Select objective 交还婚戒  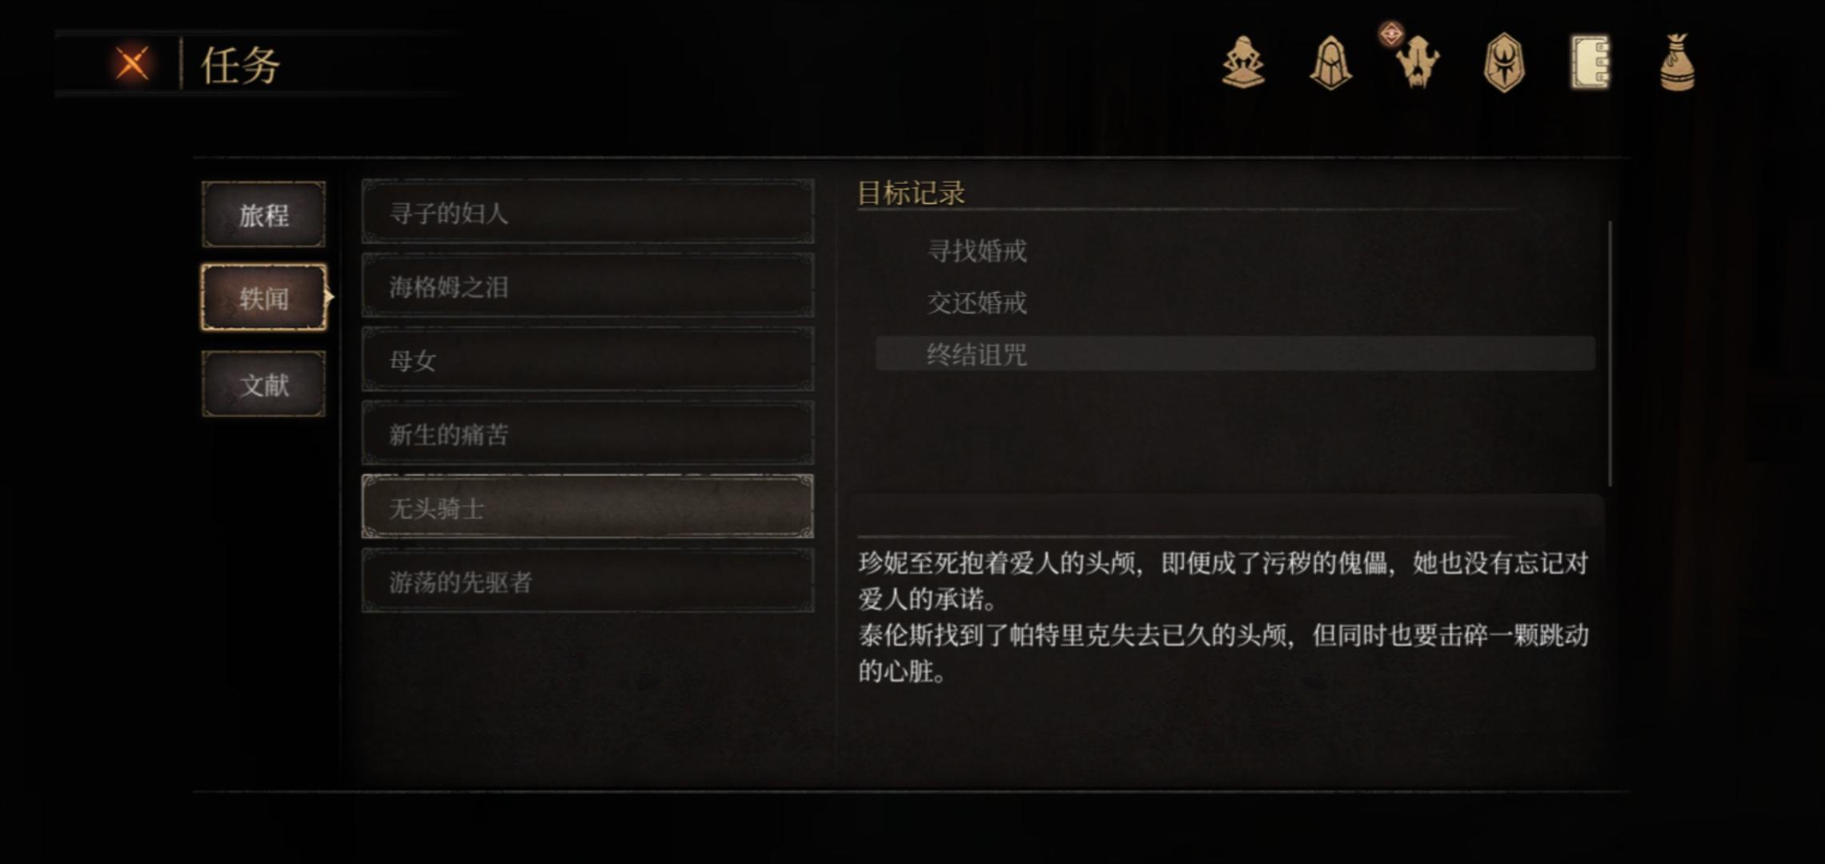pos(977,302)
